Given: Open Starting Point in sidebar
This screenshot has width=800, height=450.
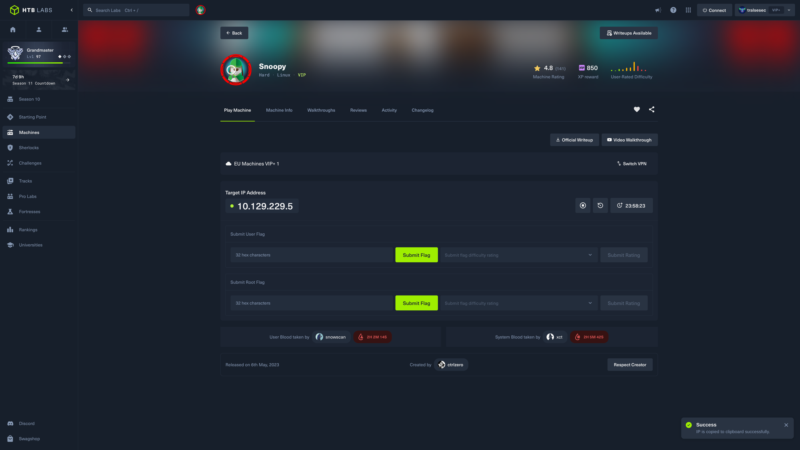Looking at the screenshot, I should (39, 117).
